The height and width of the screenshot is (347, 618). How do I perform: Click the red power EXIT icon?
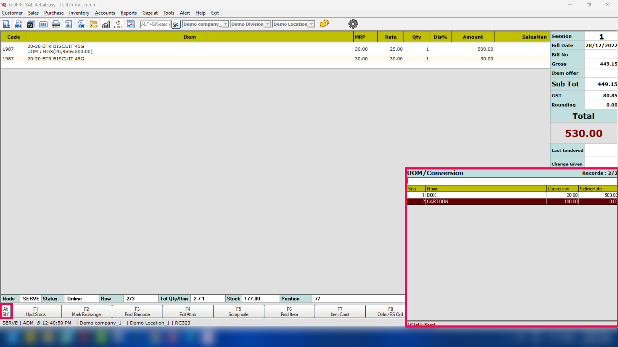tap(118, 24)
